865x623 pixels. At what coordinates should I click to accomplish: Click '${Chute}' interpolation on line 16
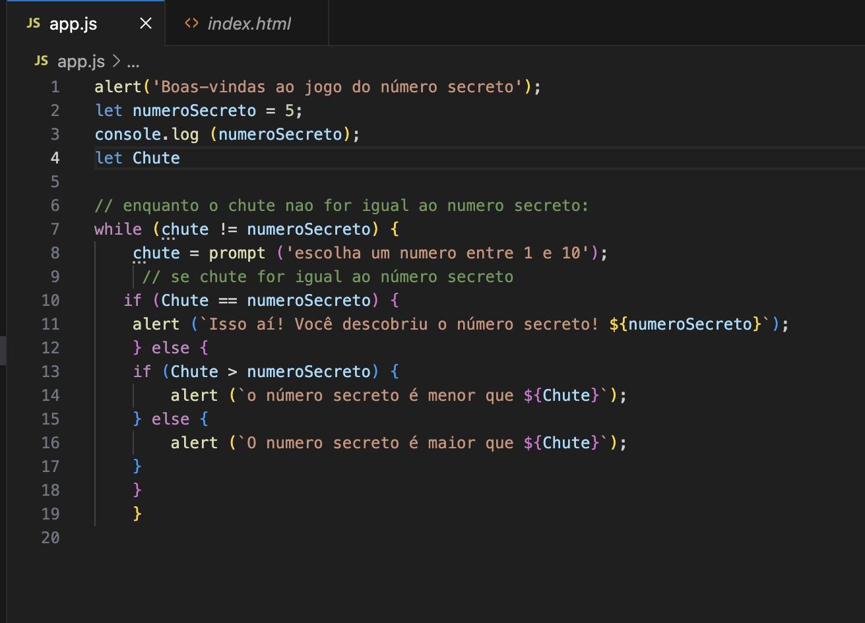(561, 443)
